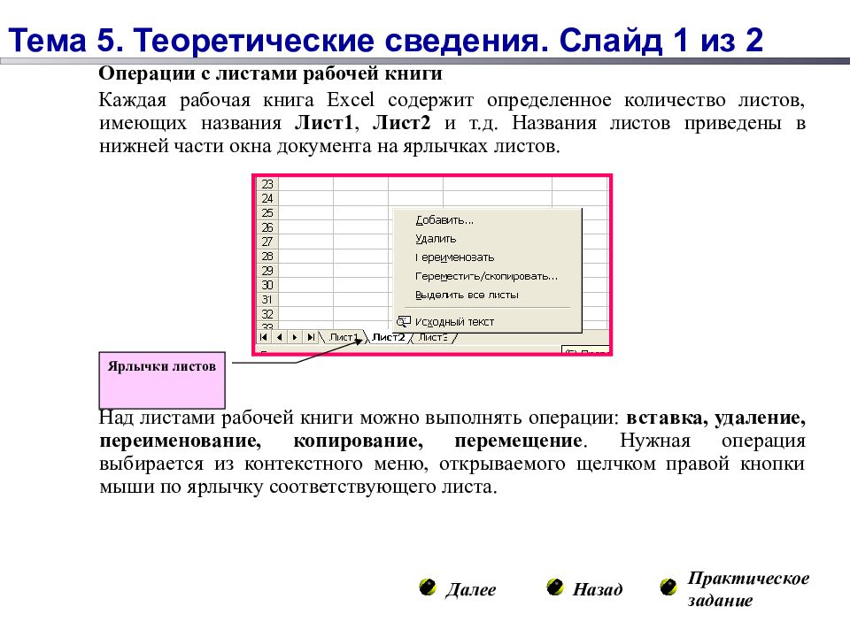The width and height of the screenshot is (850, 637).
Task: Select row header 29
Action: coord(267,271)
